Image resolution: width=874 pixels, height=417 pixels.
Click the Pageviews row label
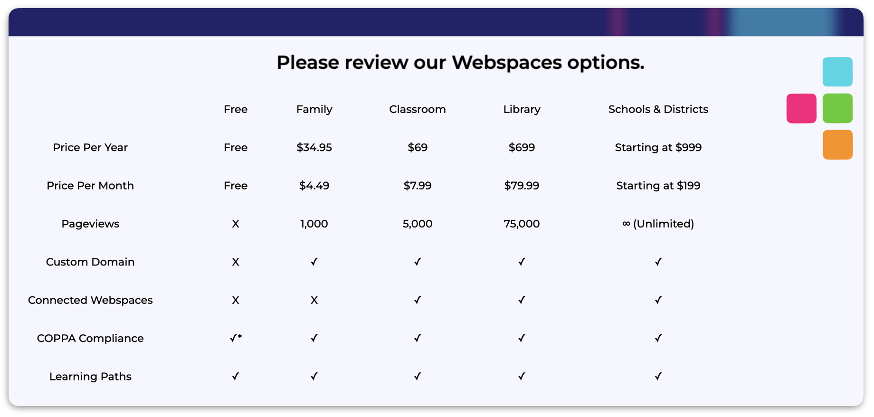pyautogui.click(x=90, y=224)
